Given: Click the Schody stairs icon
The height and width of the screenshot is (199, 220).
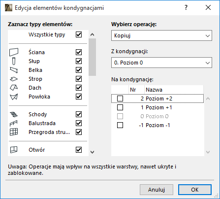Looking at the screenshot, I should click(x=14, y=114).
